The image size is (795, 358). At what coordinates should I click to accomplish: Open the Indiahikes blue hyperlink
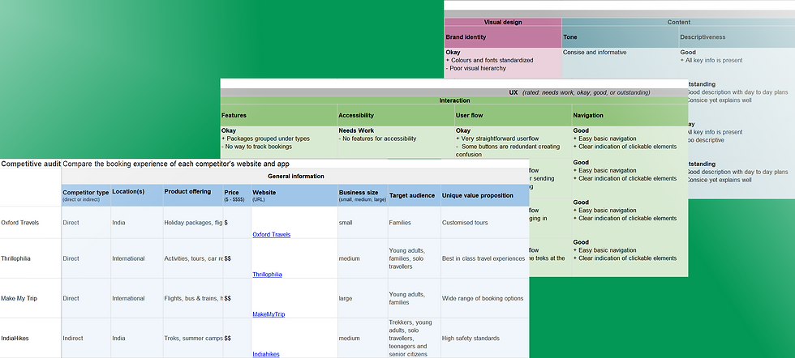tap(266, 355)
